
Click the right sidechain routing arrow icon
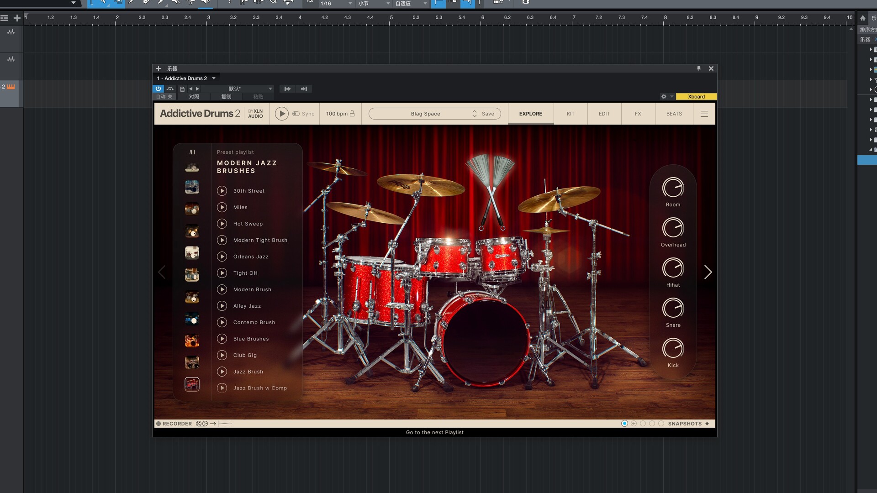pos(304,89)
